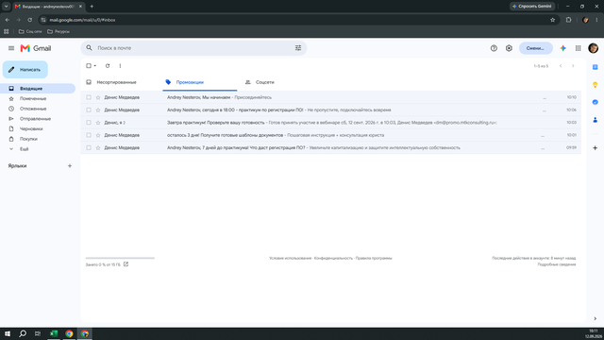Click 'Спросить Gemini' in Chrome title bar
Image resolution: width=604 pixels, height=340 pixels.
click(x=532, y=7)
